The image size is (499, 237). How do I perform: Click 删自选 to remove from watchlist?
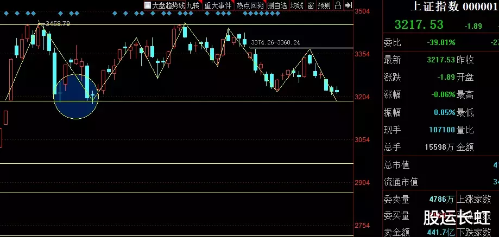pyautogui.click(x=277, y=5)
